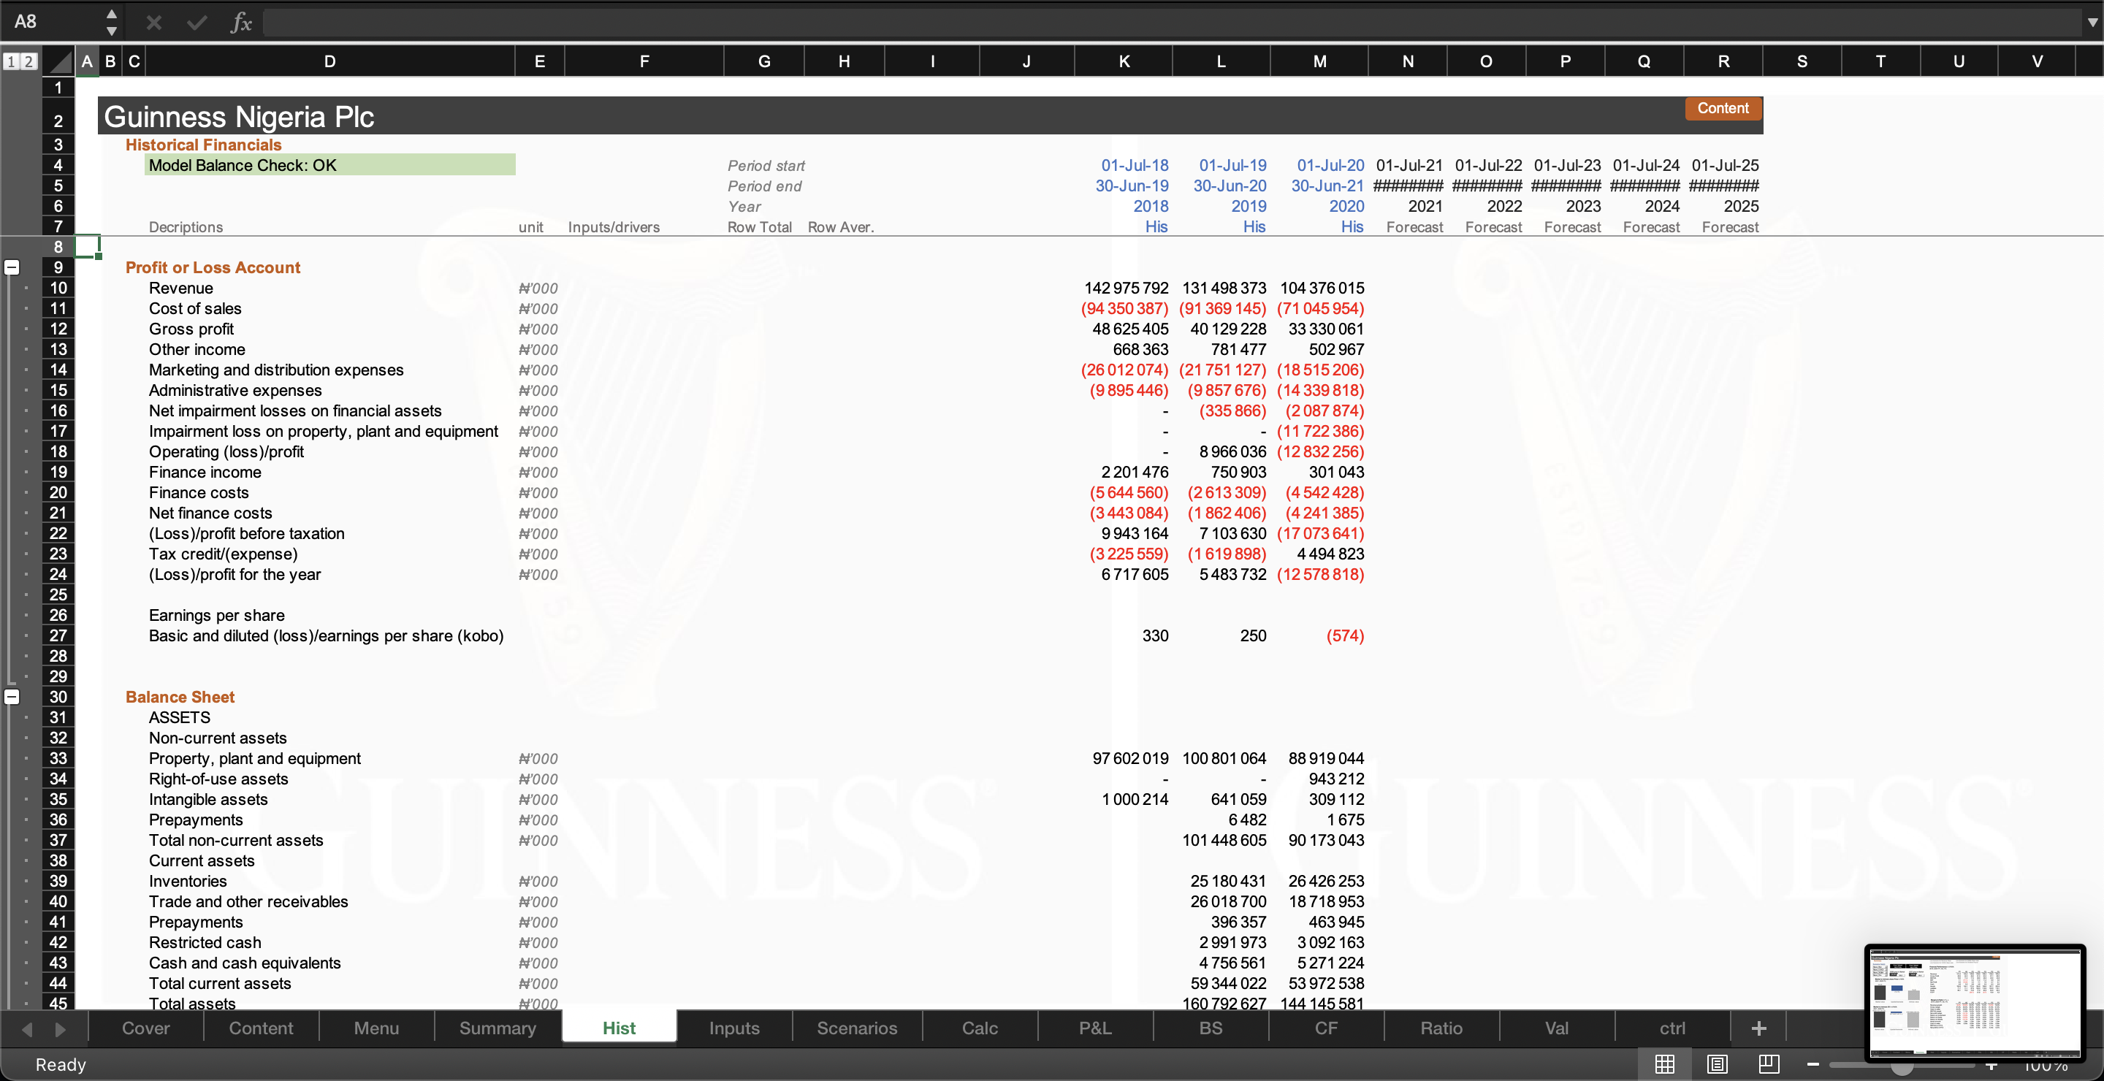Viewport: 2104px width, 1081px height.
Task: Open the Menu sheet tab
Action: click(376, 1028)
